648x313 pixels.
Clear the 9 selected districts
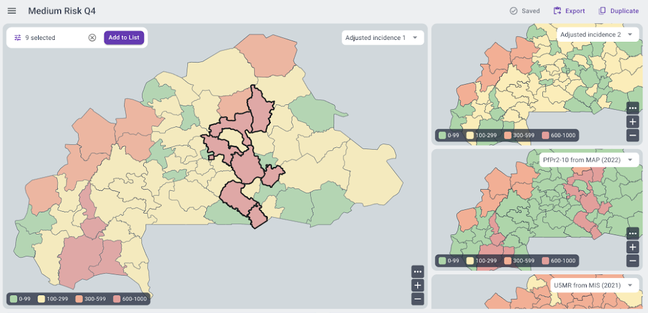(x=92, y=37)
